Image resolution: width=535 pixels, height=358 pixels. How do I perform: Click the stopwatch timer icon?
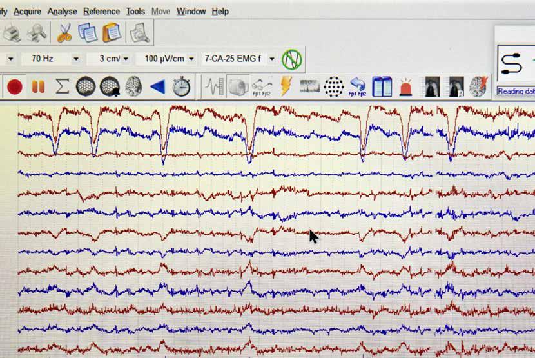click(x=181, y=86)
